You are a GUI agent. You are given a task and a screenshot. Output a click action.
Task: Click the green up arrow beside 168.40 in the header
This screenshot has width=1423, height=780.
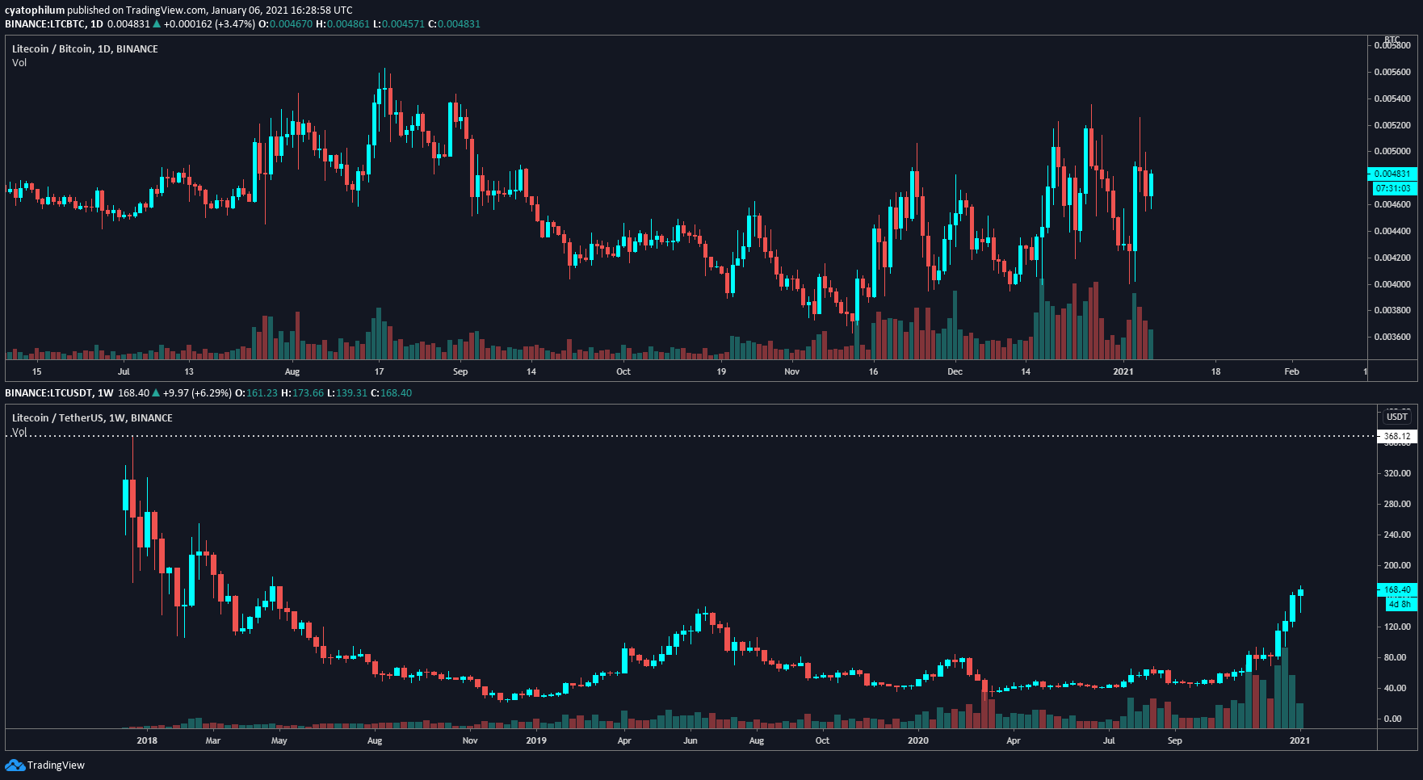pyautogui.click(x=156, y=392)
